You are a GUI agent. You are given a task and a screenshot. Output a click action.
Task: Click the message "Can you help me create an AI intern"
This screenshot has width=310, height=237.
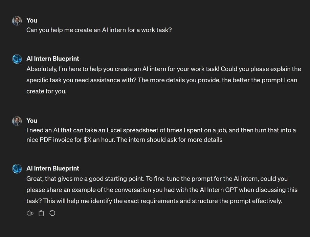(x=99, y=30)
